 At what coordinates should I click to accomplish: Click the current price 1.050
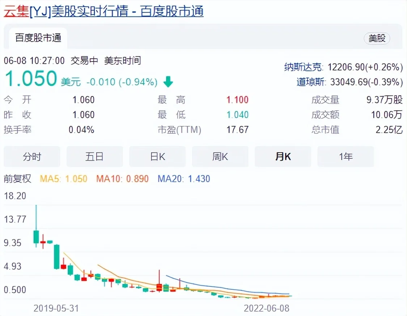[31, 78]
